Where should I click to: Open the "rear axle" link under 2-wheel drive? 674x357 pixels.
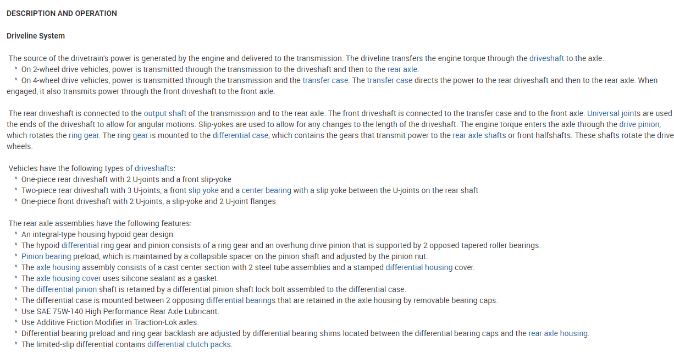(x=402, y=69)
